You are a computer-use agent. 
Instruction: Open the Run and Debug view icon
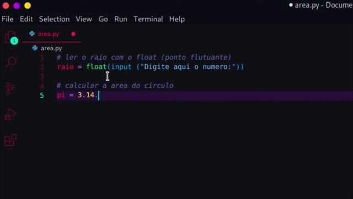(x=10, y=114)
